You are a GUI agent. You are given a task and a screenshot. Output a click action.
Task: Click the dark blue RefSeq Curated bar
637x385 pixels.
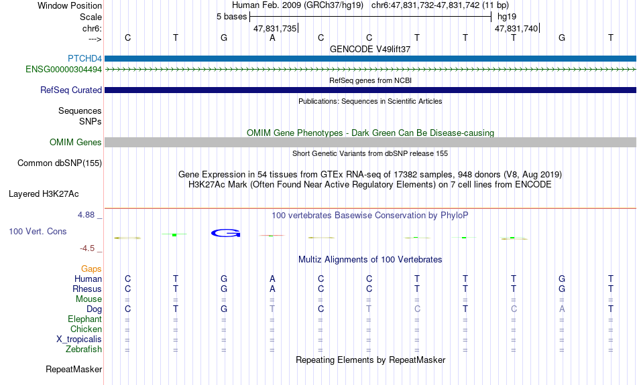point(370,90)
